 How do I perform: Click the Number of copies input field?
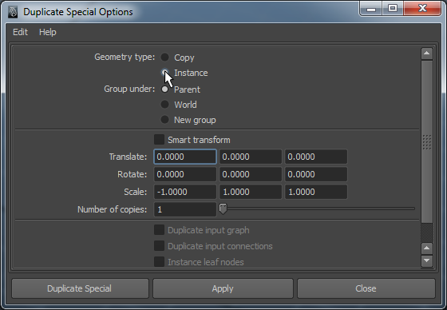(185, 209)
